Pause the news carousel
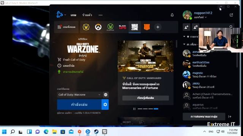 [134, 109]
